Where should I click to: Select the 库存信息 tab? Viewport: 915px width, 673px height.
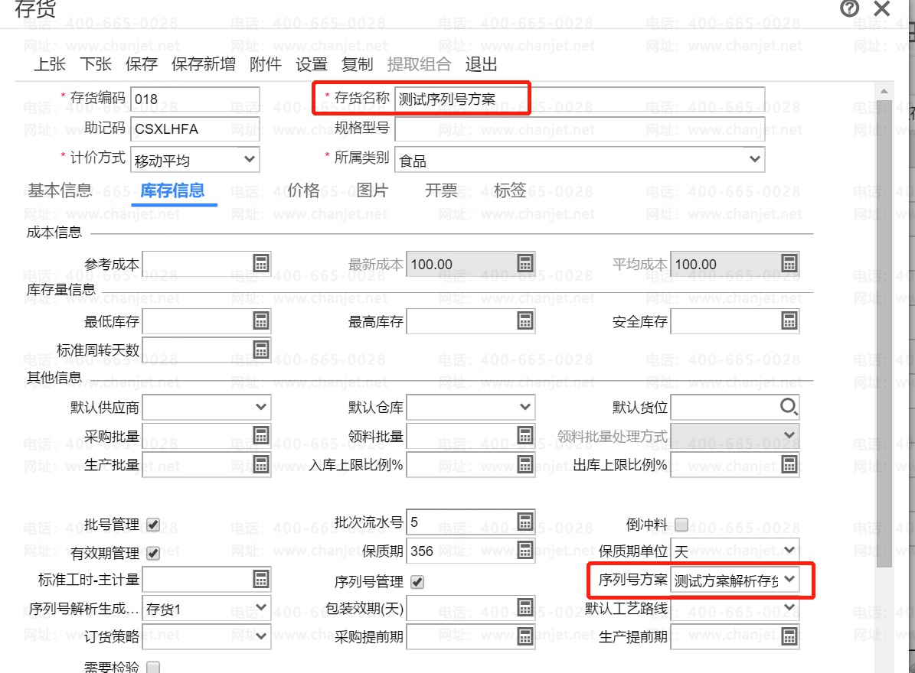(x=173, y=190)
